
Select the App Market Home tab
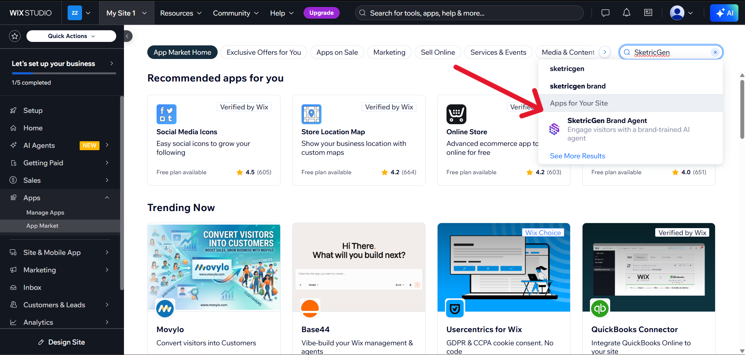coord(182,52)
